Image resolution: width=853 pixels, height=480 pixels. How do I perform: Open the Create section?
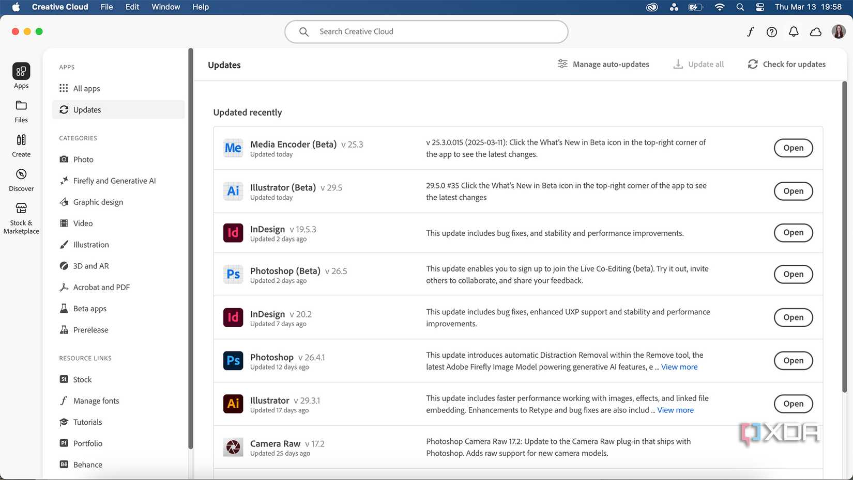click(21, 146)
